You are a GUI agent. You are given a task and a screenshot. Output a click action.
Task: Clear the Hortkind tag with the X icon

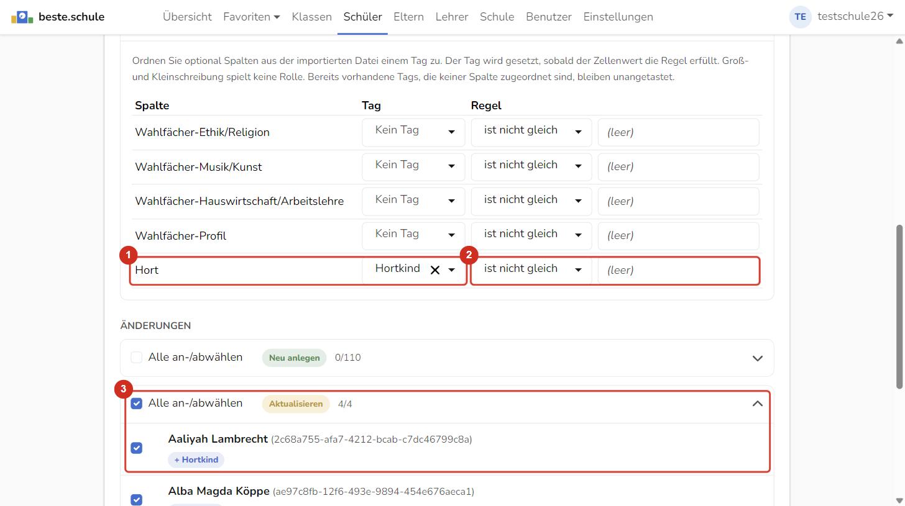[x=435, y=270]
